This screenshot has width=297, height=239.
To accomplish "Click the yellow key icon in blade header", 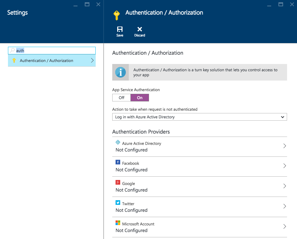I will pyautogui.click(x=117, y=15).
